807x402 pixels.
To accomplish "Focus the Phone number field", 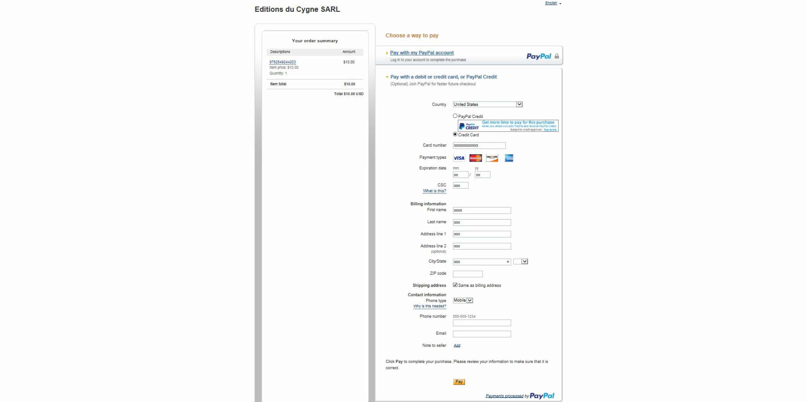I will tap(482, 323).
